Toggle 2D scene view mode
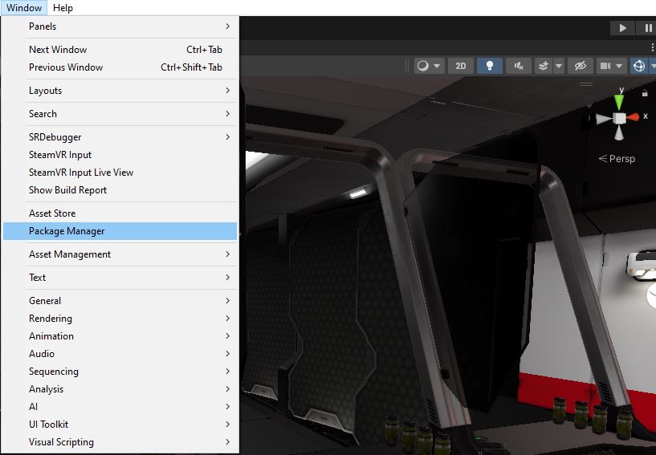The width and height of the screenshot is (656, 455). (461, 66)
